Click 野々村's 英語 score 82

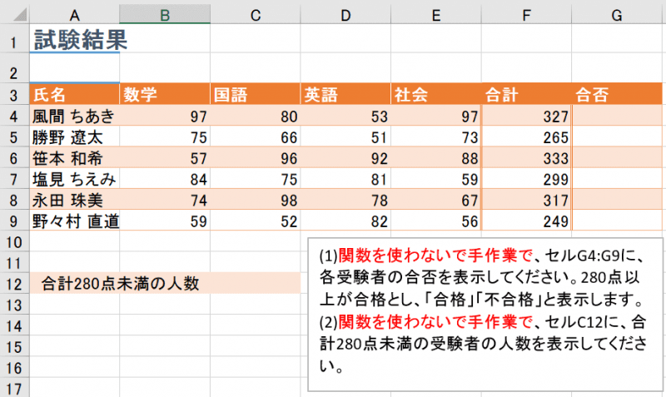click(345, 221)
